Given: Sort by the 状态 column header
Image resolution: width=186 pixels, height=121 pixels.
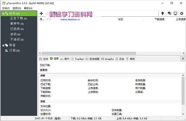Looking at the screenshot, I should click(x=121, y=19).
